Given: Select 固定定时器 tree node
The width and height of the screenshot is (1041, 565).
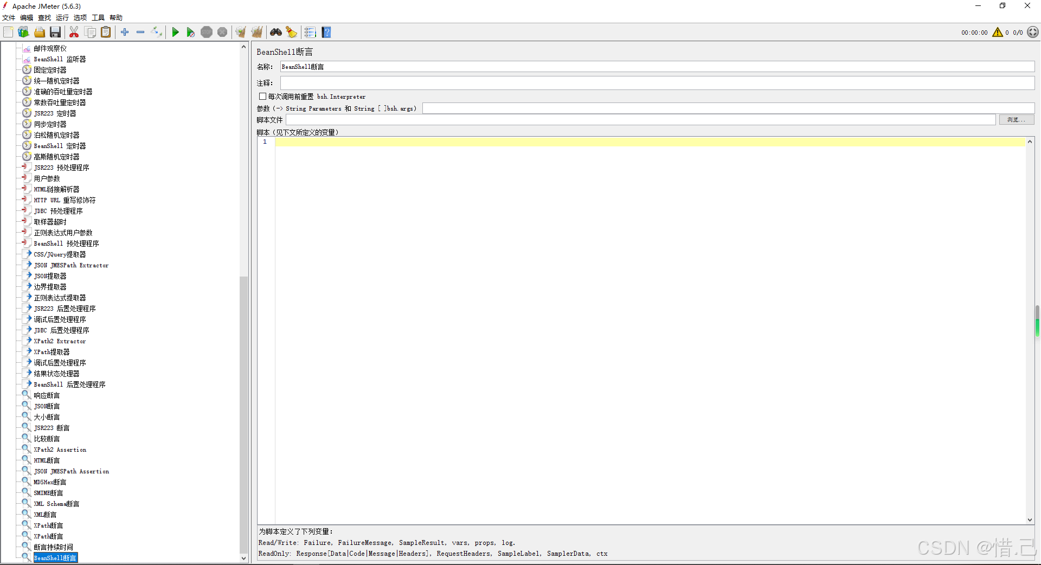Looking at the screenshot, I should coord(50,70).
